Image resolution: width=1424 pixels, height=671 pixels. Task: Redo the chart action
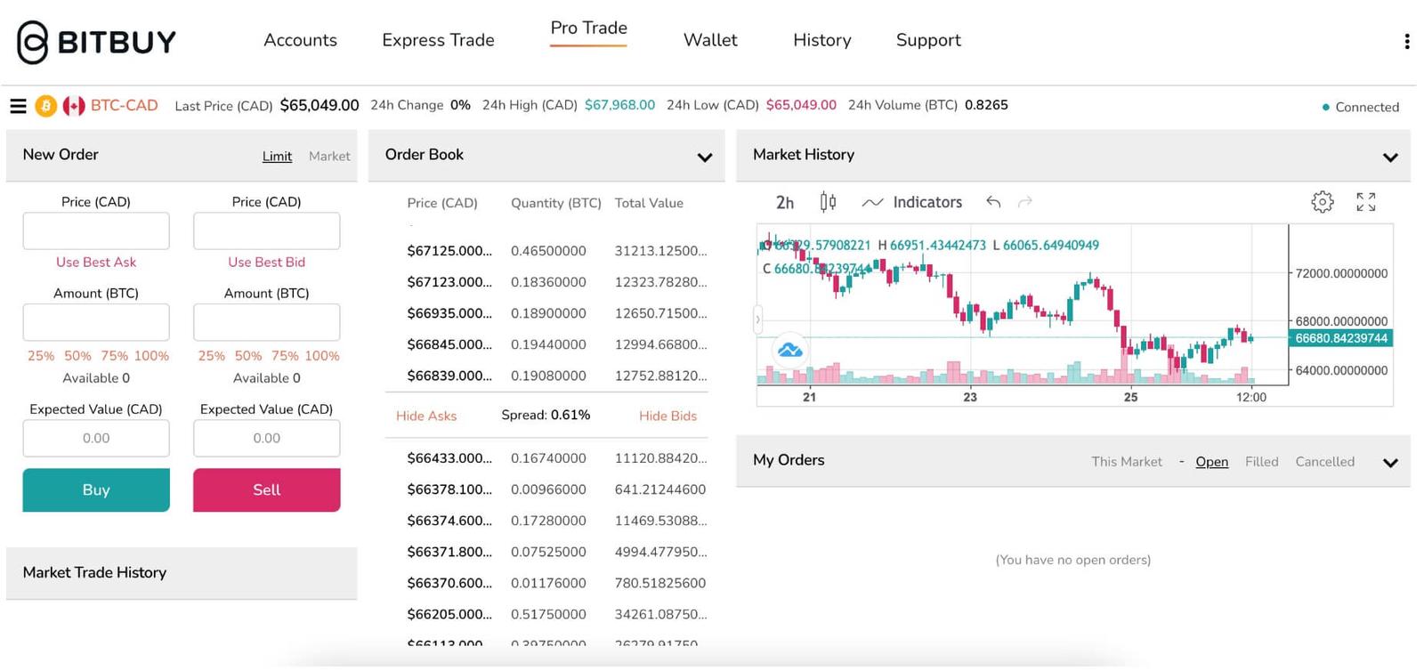(1025, 202)
